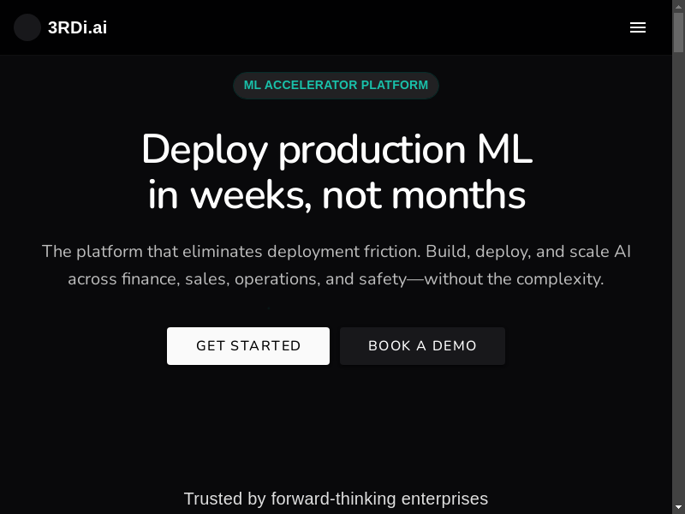
Task: Click the 'Deploy production ML' headline line
Action: click(336, 150)
